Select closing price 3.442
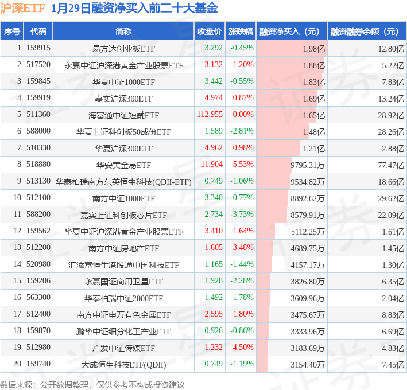Viewport: 407px width, 390px height. [214, 81]
